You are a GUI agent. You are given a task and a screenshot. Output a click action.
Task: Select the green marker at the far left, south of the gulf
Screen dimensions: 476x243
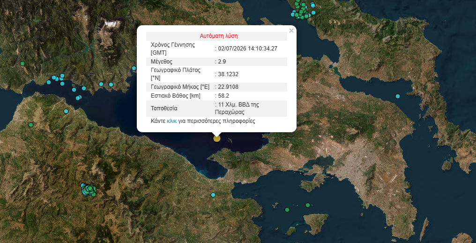click(30, 125)
